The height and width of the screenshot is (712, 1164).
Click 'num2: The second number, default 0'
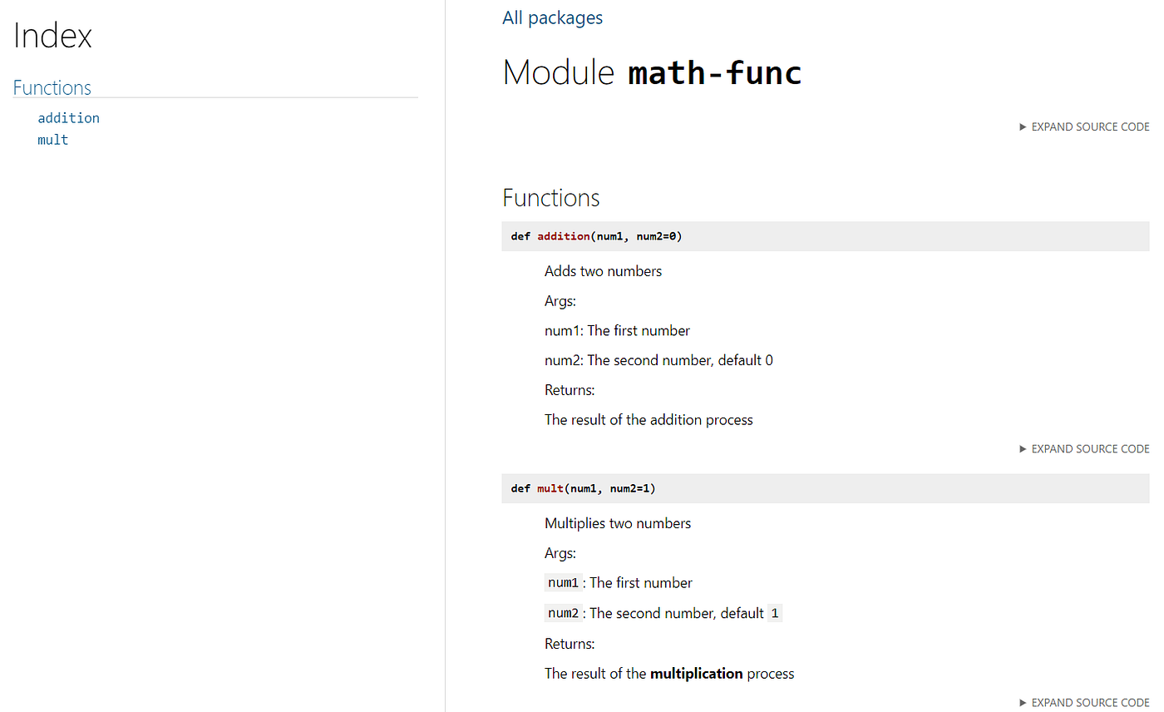tap(658, 360)
